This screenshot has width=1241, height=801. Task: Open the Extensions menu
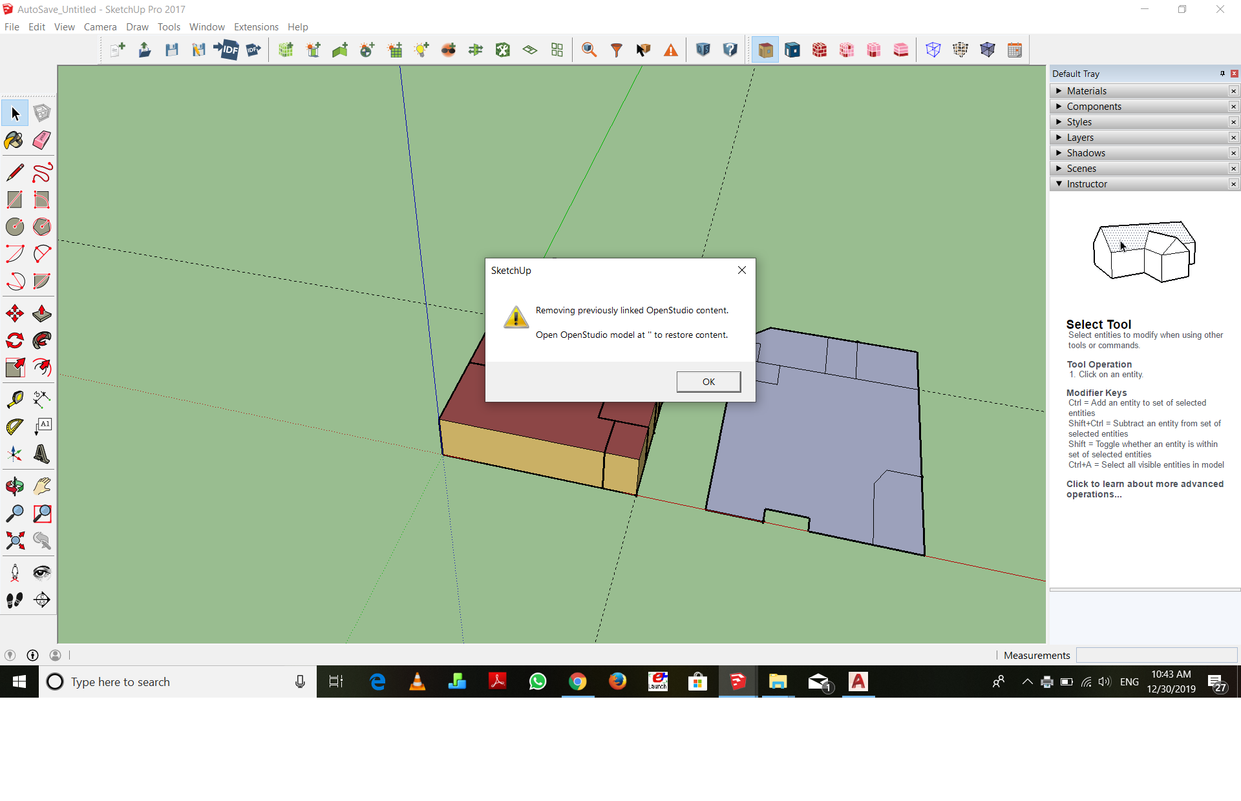click(x=256, y=27)
